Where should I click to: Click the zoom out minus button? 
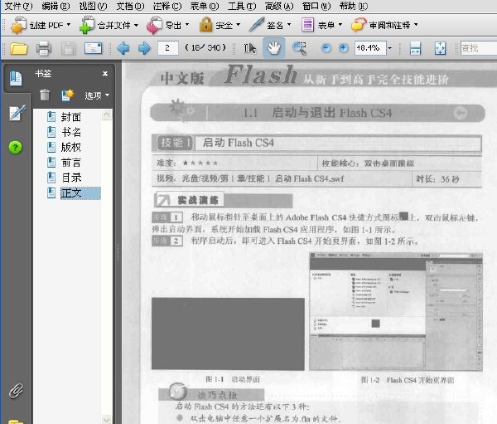pos(326,48)
